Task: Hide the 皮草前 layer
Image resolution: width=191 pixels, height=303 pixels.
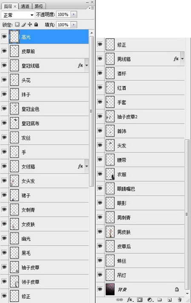Action: click(4, 51)
